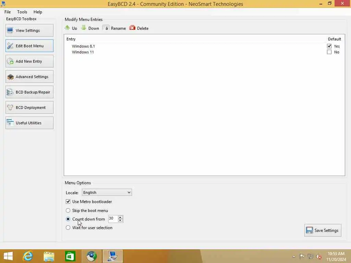Viewport: 351px width, 263px height.
Task: Click the Rename entry icon
Action: coord(106,28)
